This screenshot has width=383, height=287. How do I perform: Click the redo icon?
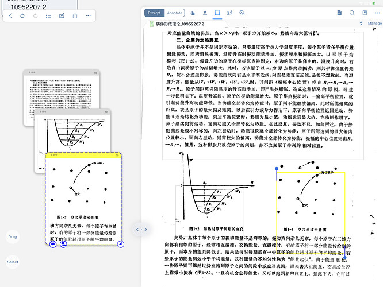coord(36,16)
